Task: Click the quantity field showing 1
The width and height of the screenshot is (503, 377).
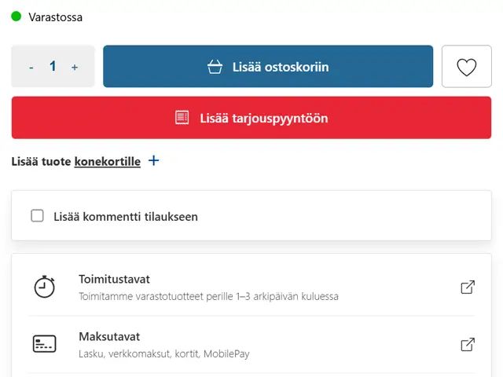Action: coord(53,66)
